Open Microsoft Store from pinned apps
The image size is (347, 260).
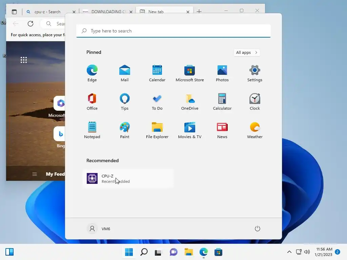point(190,73)
